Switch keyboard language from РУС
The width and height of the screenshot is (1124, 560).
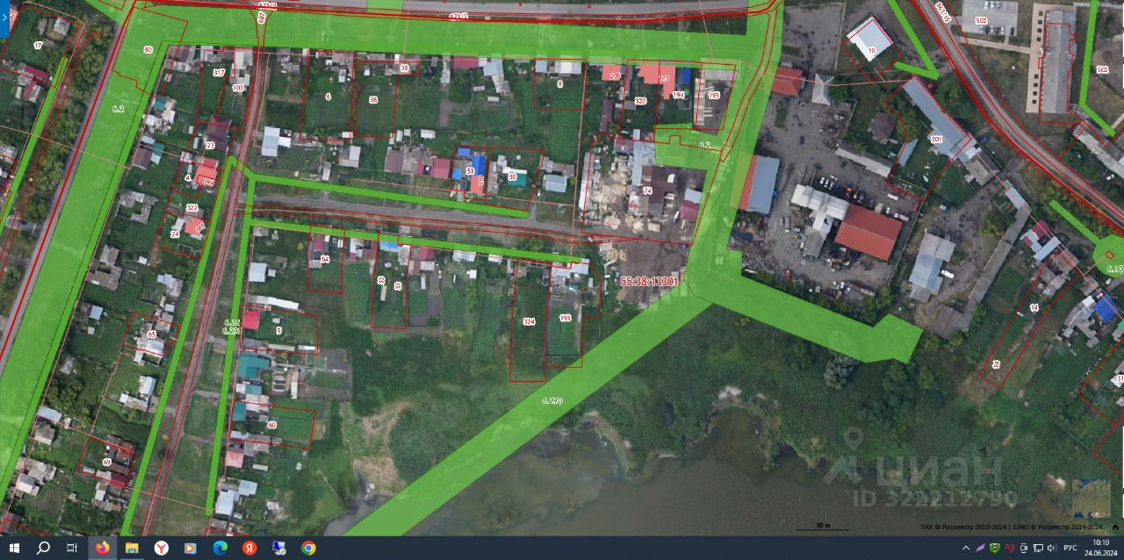1070,548
